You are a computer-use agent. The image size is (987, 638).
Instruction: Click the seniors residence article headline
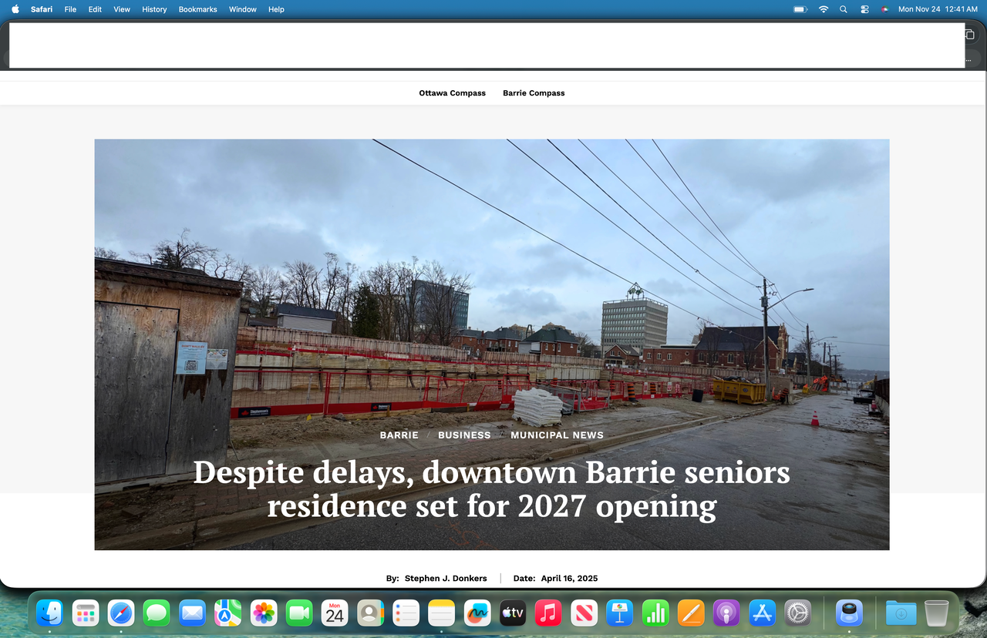pyautogui.click(x=491, y=489)
